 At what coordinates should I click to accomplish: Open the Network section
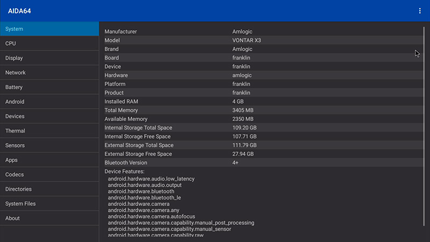[x=49, y=73]
